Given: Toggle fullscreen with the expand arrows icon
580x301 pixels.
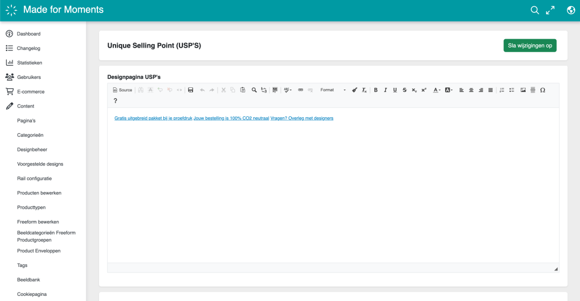Looking at the screenshot, I should (550, 10).
